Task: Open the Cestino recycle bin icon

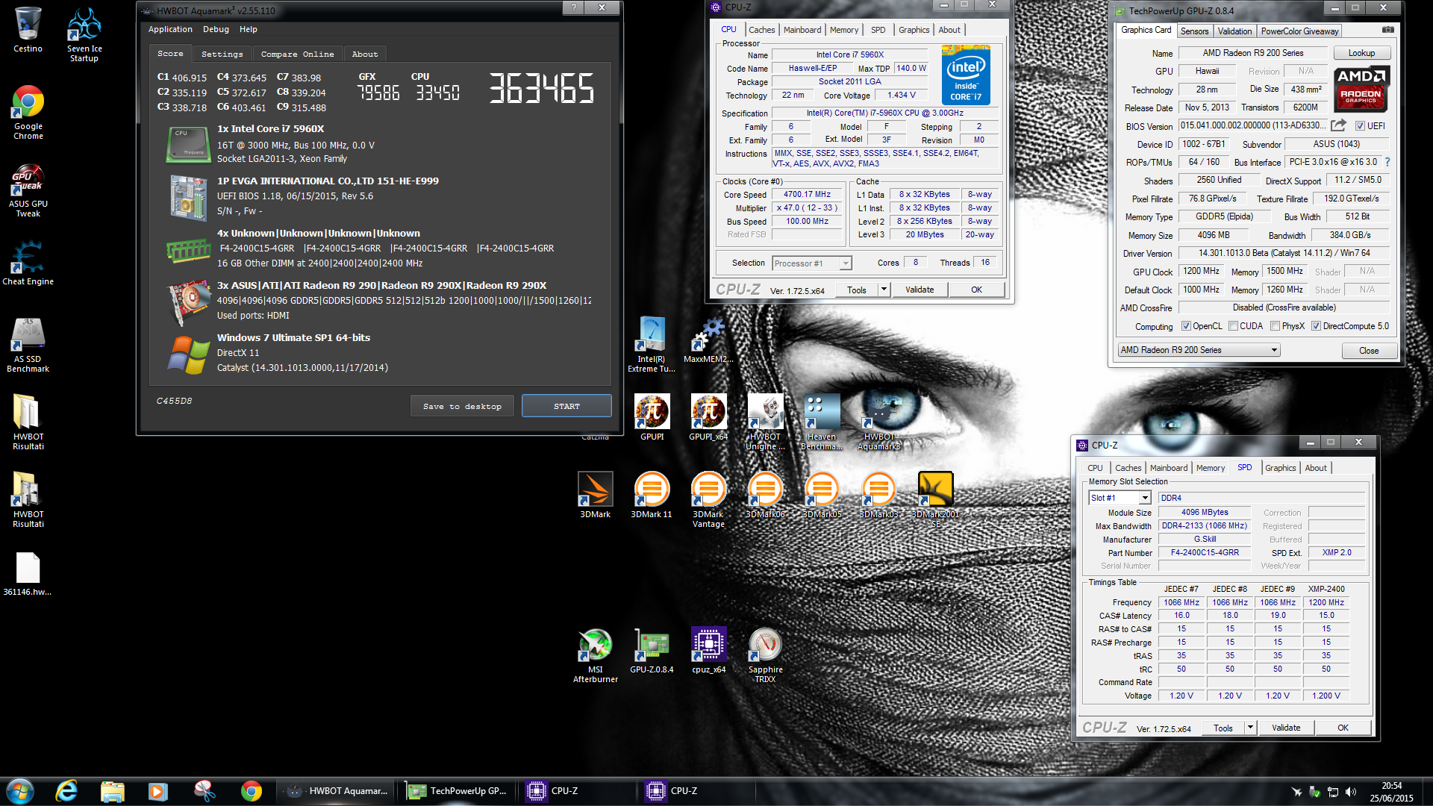Action: tap(28, 30)
